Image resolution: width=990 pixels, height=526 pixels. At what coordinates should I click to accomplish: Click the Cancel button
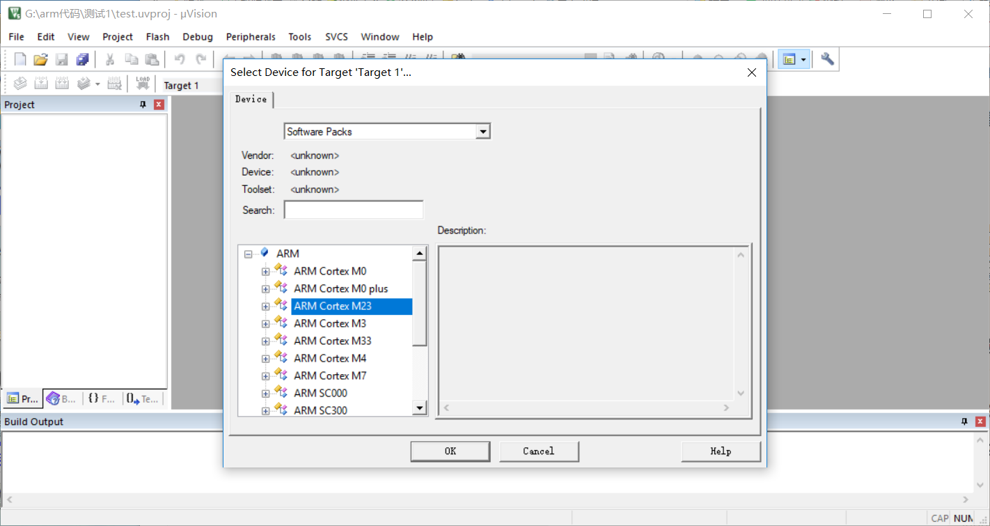[539, 451]
